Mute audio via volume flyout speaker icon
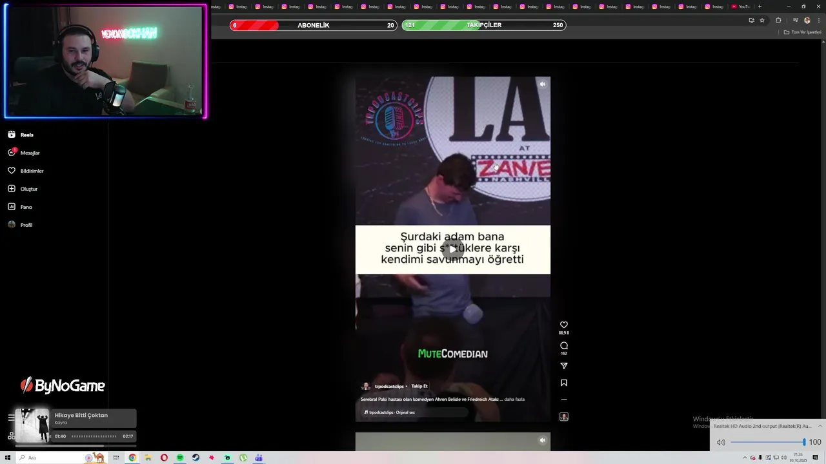The image size is (826, 464). (721, 442)
